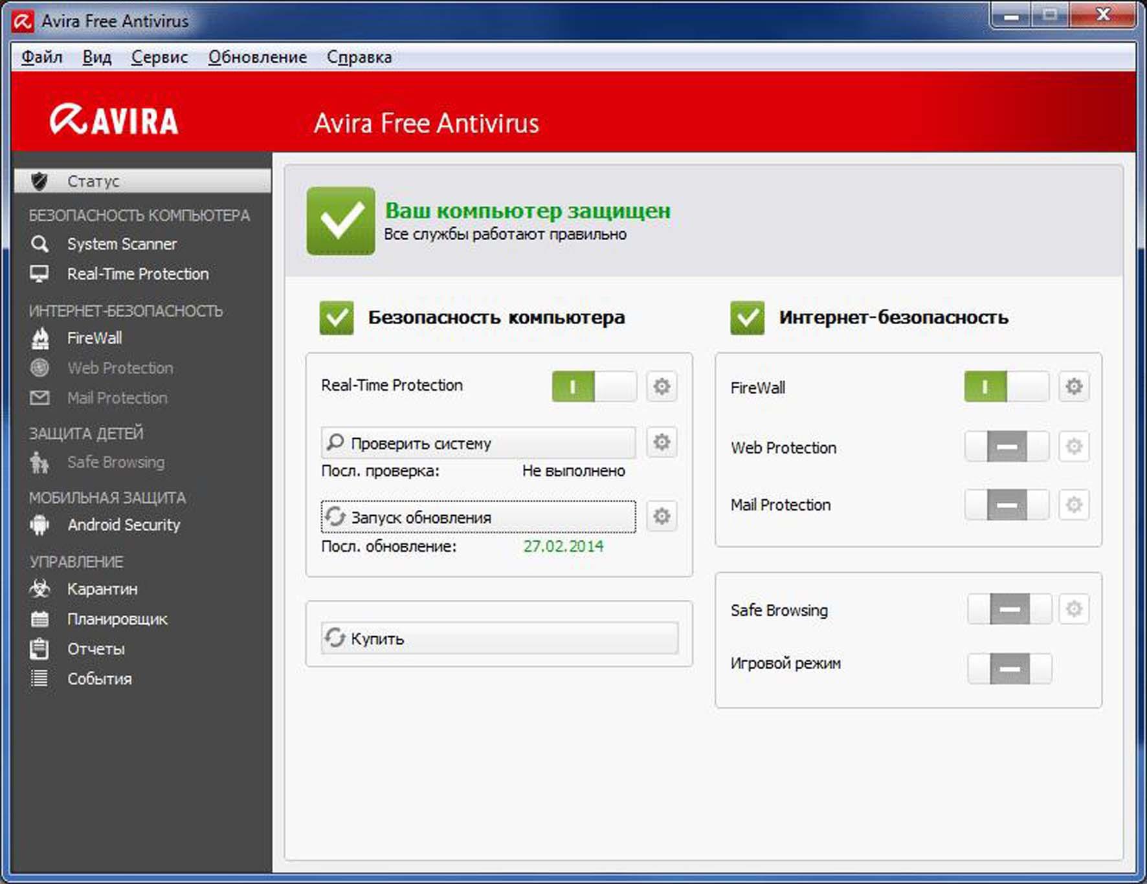
Task: Open Карантин in the sidebar
Action: pos(102,589)
